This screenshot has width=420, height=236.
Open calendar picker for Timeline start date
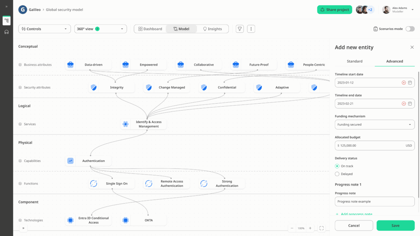(x=410, y=83)
